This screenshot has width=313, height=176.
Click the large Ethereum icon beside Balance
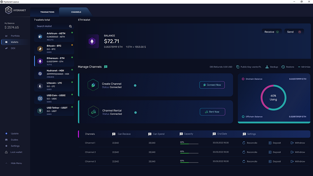point(92,41)
